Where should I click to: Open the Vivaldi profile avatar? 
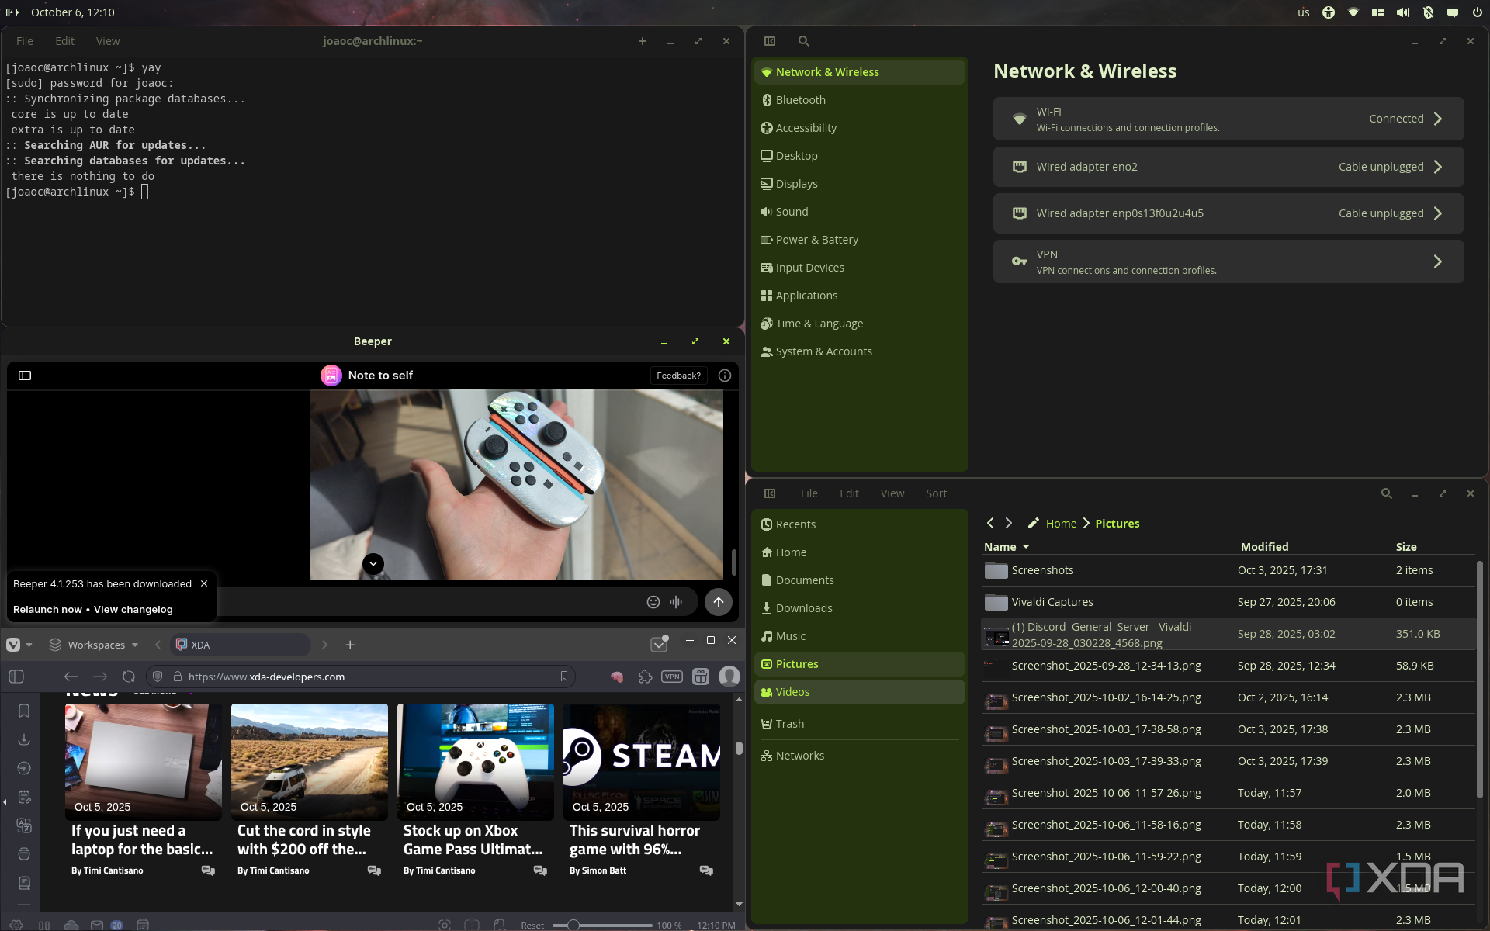[x=729, y=677]
